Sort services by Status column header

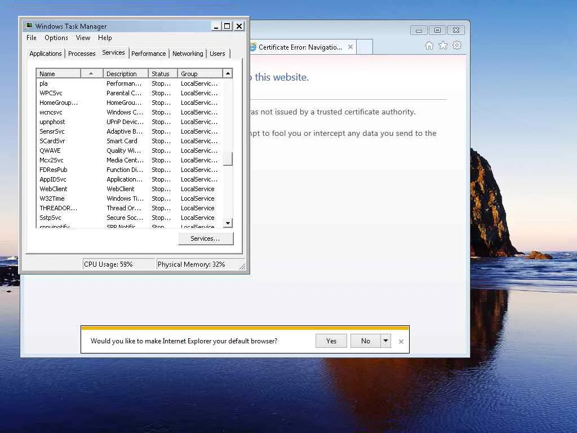[163, 74]
